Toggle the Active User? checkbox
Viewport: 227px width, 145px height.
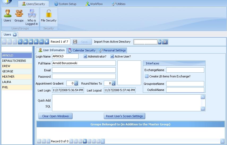pos(112,56)
